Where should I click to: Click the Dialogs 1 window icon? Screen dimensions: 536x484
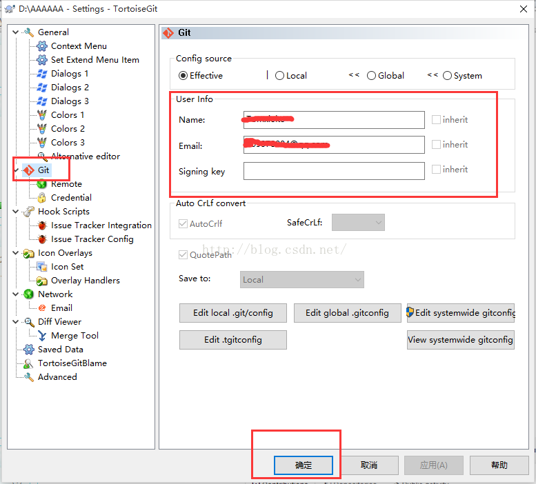pyautogui.click(x=41, y=74)
